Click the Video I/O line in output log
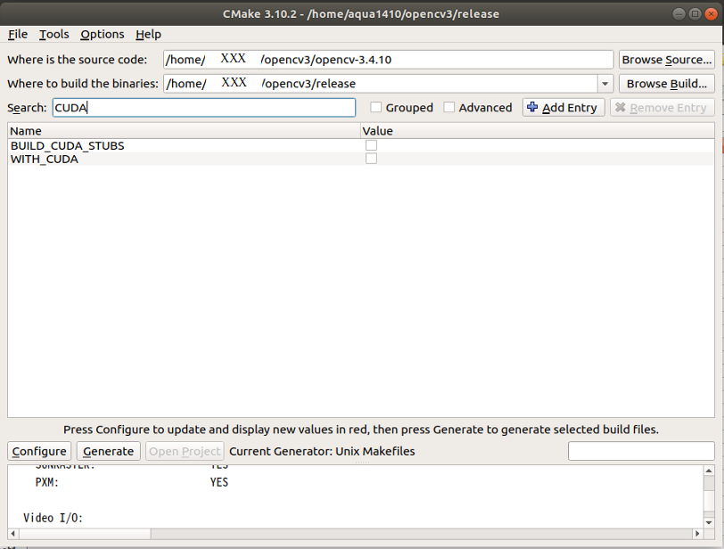 pyautogui.click(x=53, y=518)
